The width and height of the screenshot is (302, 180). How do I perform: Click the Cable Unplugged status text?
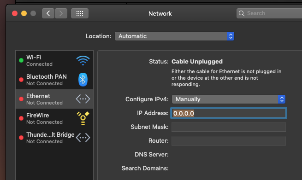(197, 62)
